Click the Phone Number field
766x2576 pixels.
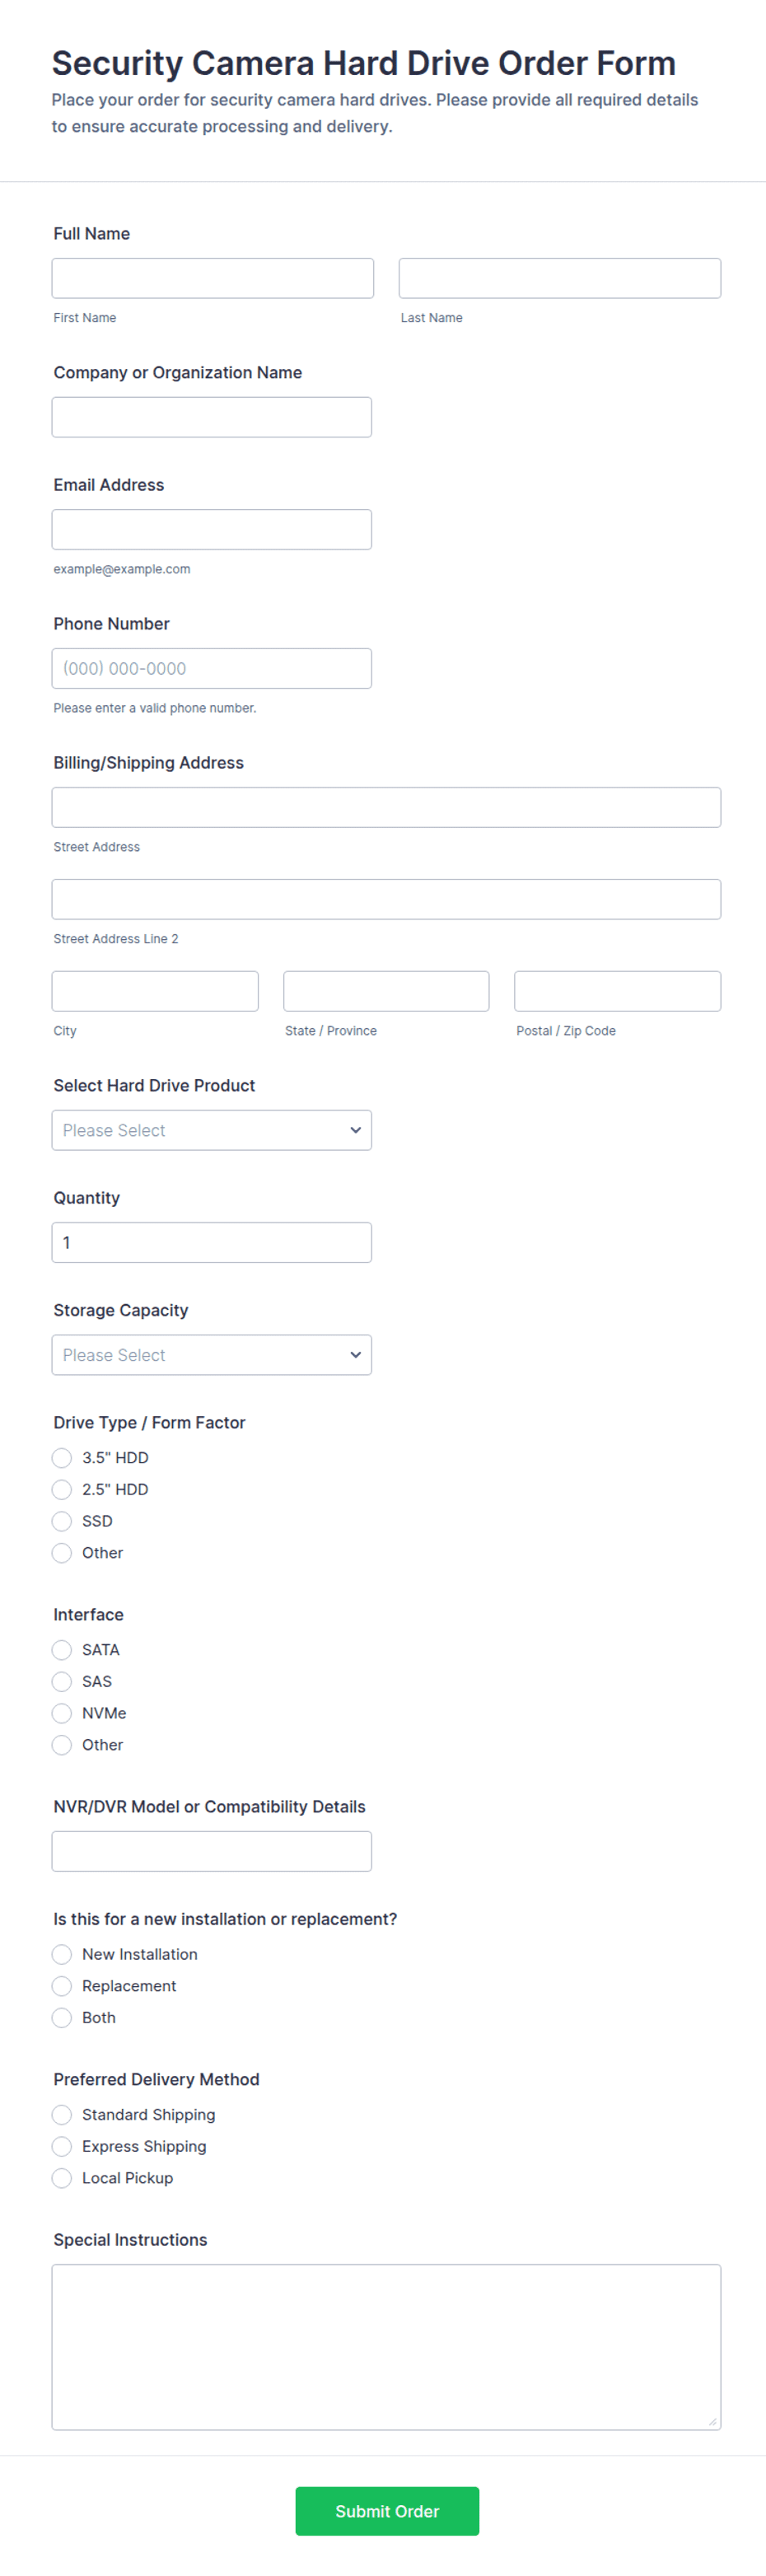(x=211, y=668)
